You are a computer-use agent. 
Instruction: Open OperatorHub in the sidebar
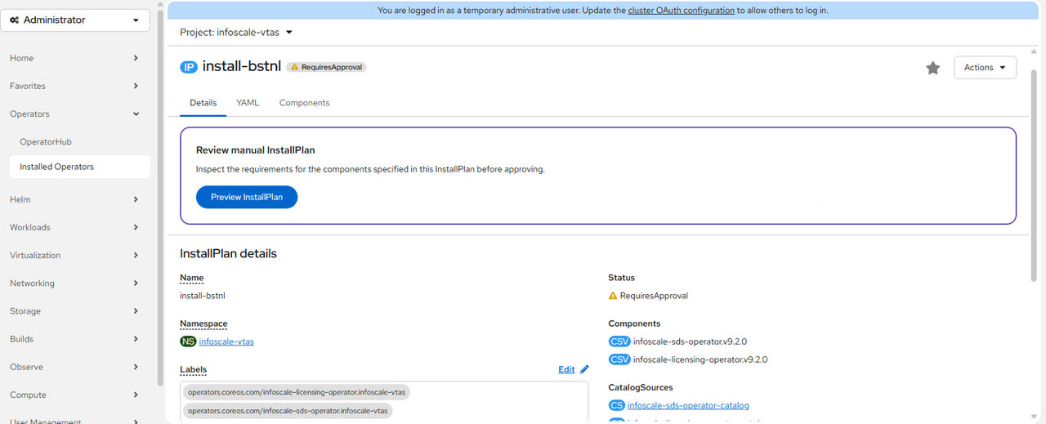click(46, 142)
